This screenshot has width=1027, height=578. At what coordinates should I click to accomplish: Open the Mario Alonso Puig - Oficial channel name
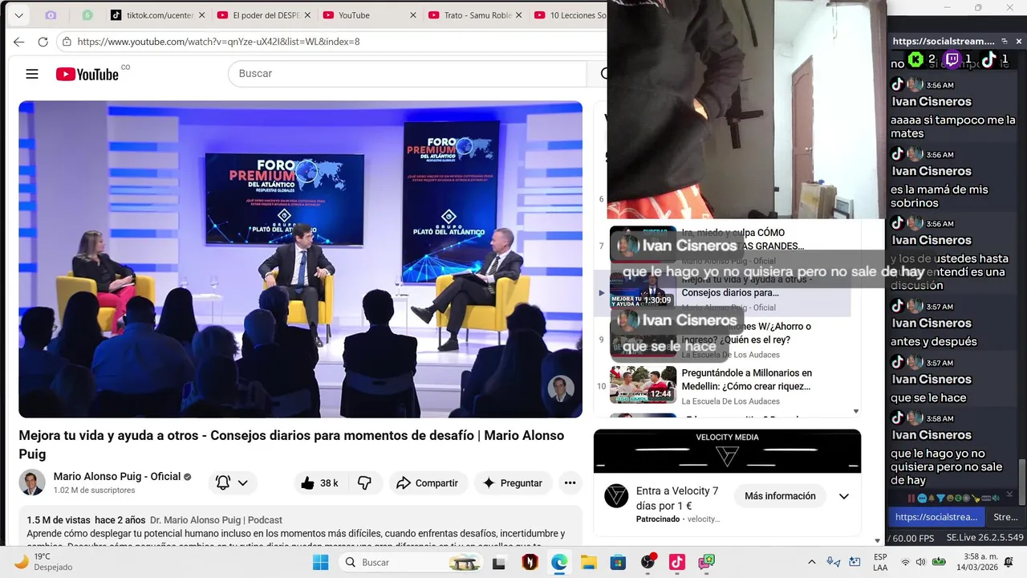117,476
